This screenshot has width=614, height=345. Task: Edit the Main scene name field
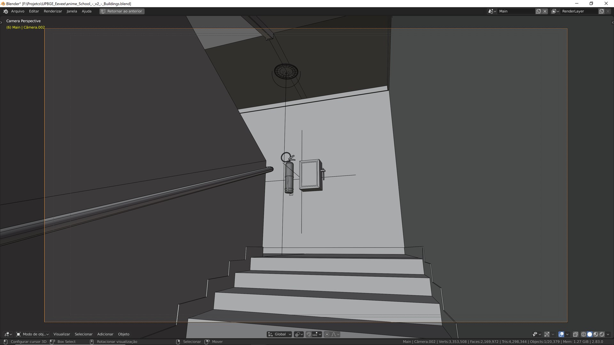click(x=516, y=11)
